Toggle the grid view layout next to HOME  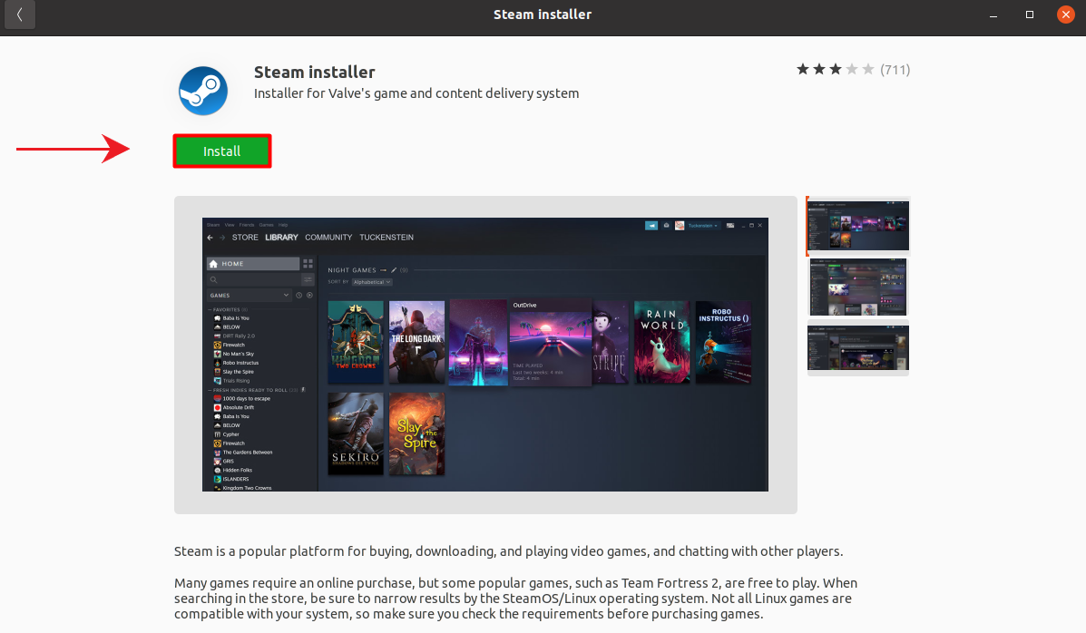307,264
